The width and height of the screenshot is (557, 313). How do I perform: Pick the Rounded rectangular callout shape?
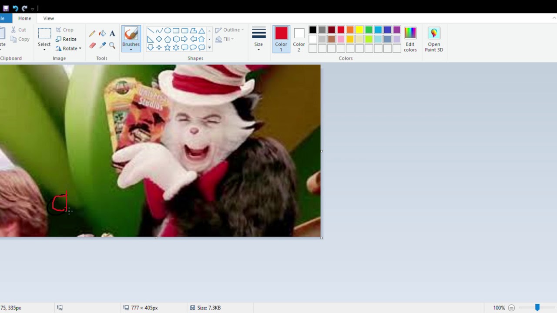click(x=185, y=47)
